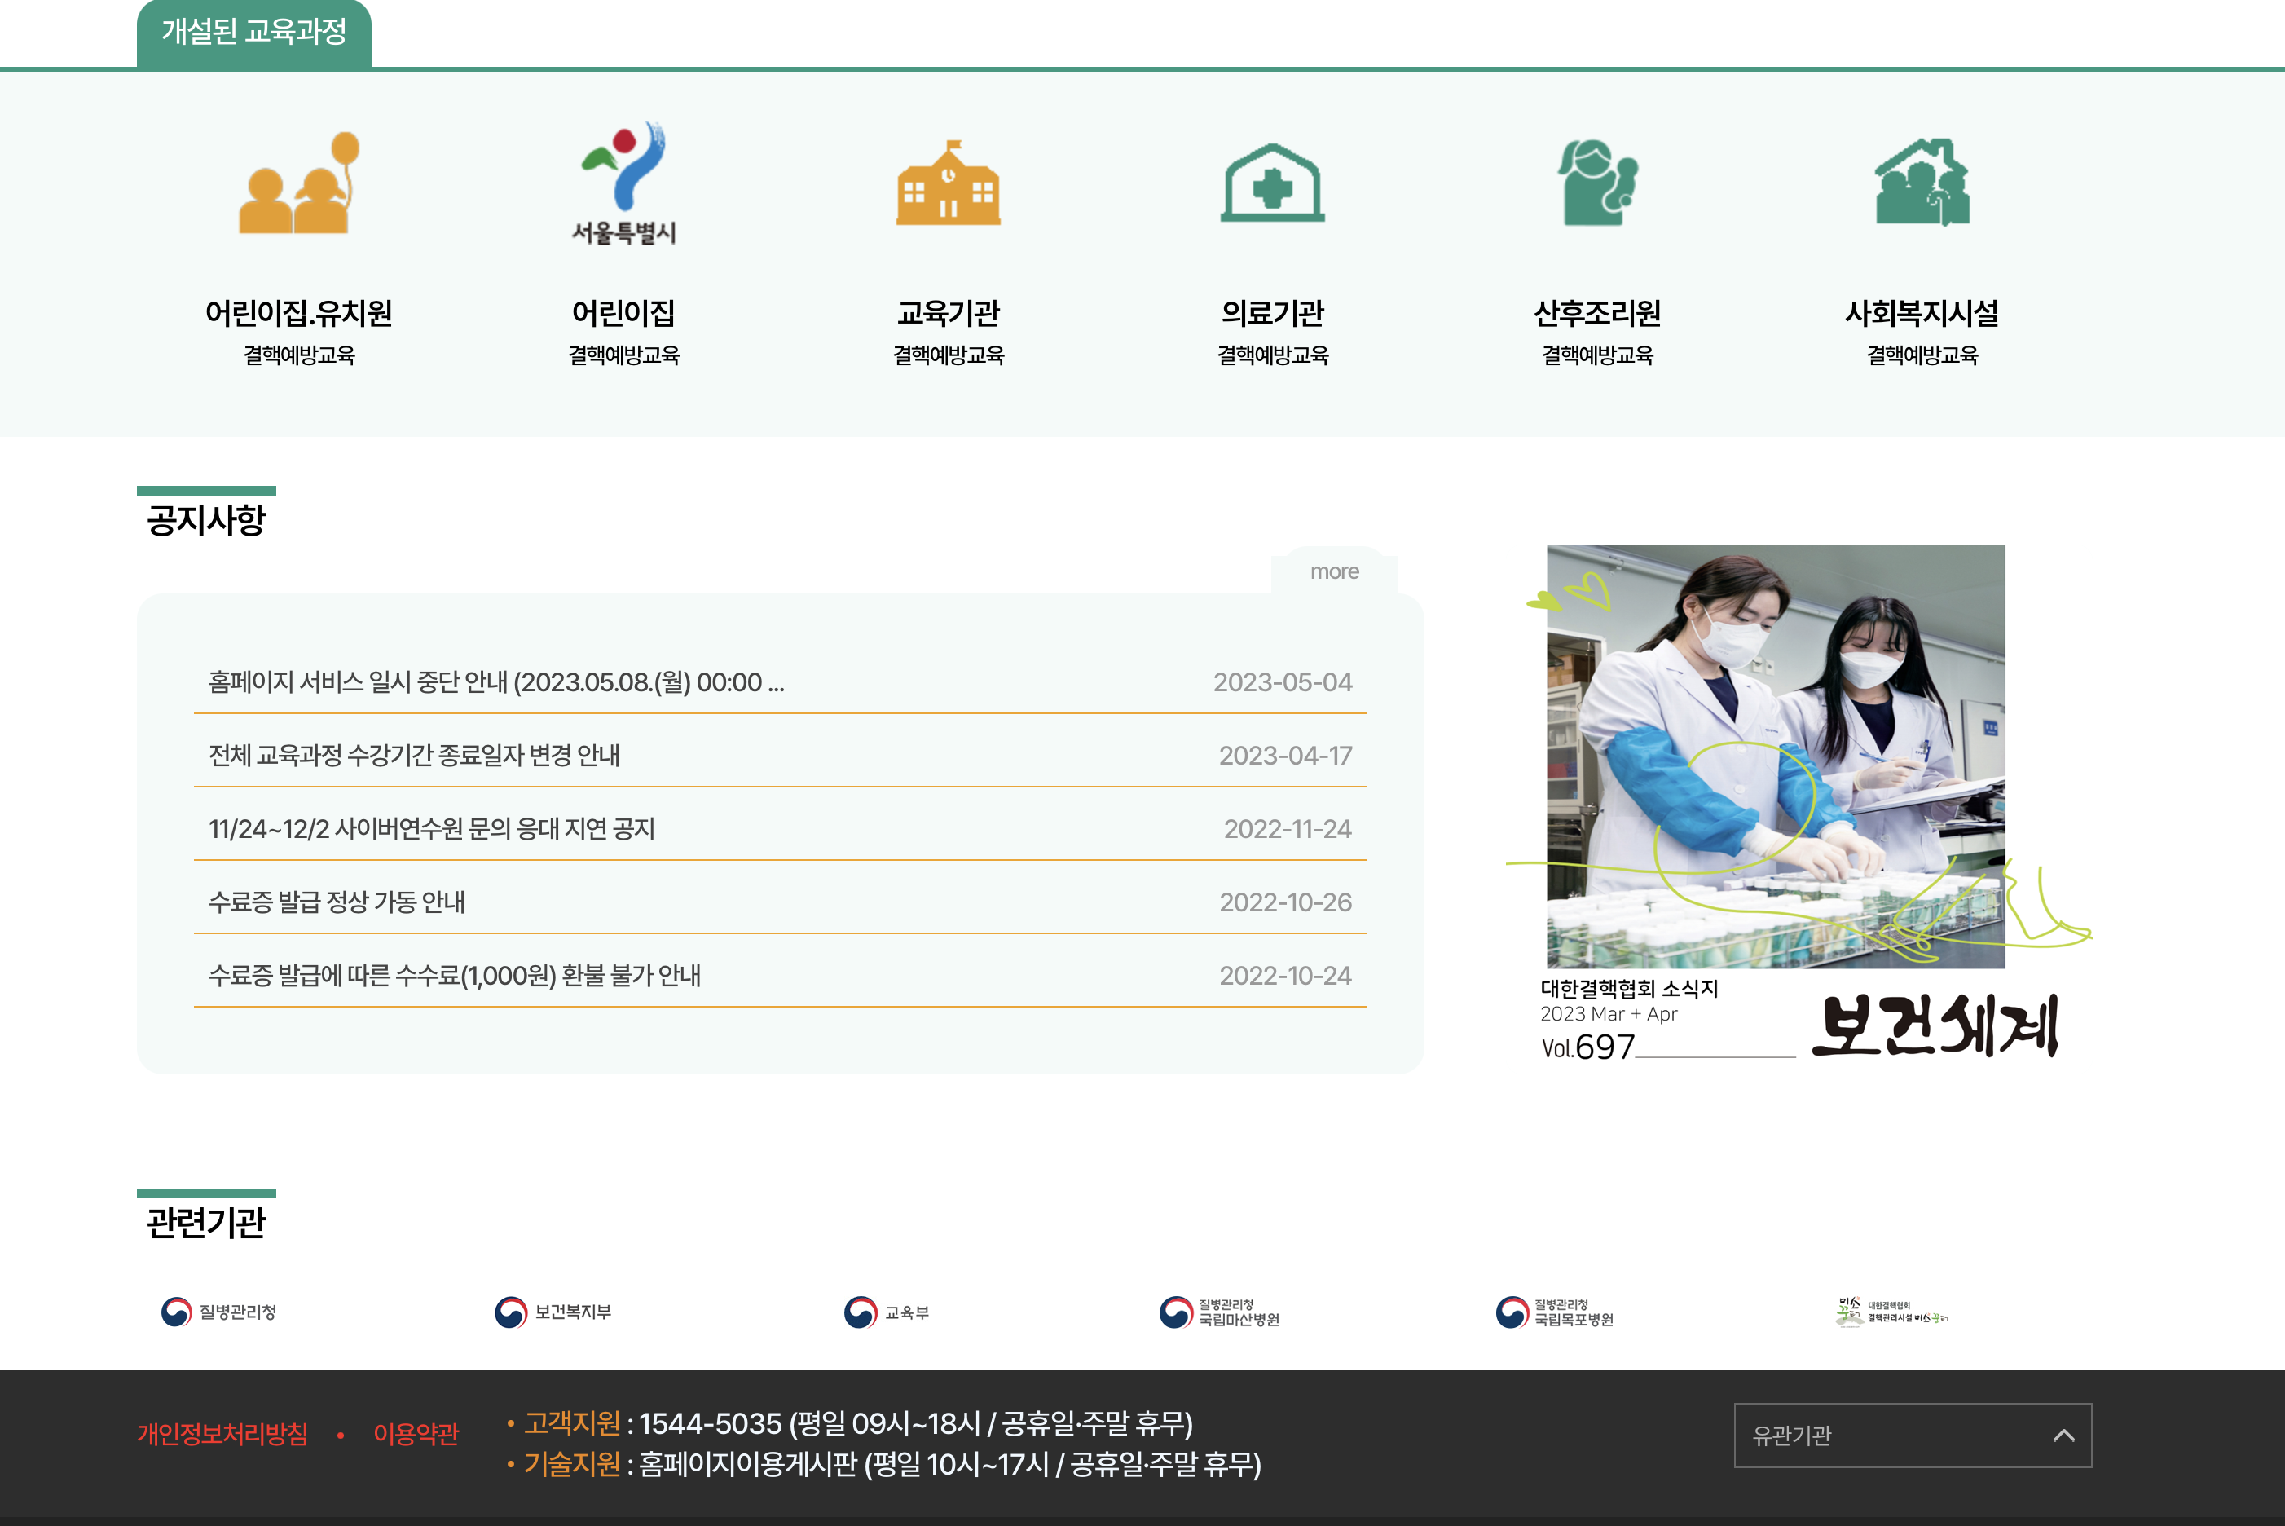The height and width of the screenshot is (1526, 2285).
Task: Open 홈페이지 서비스 일시 중단 안내 notice
Action: coord(496,682)
